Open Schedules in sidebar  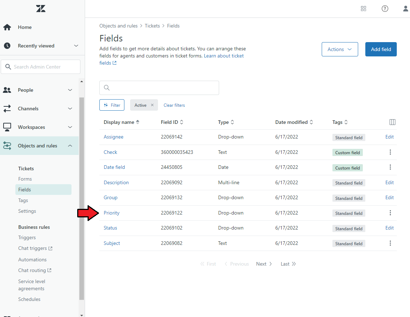coord(29,299)
